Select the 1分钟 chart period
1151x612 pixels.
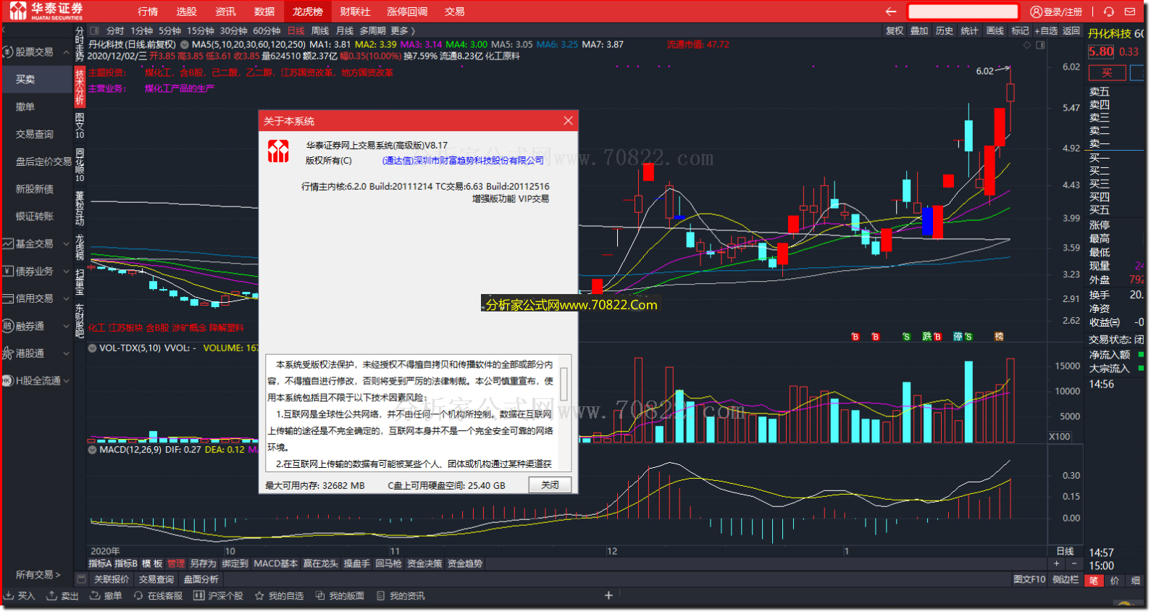coord(141,31)
